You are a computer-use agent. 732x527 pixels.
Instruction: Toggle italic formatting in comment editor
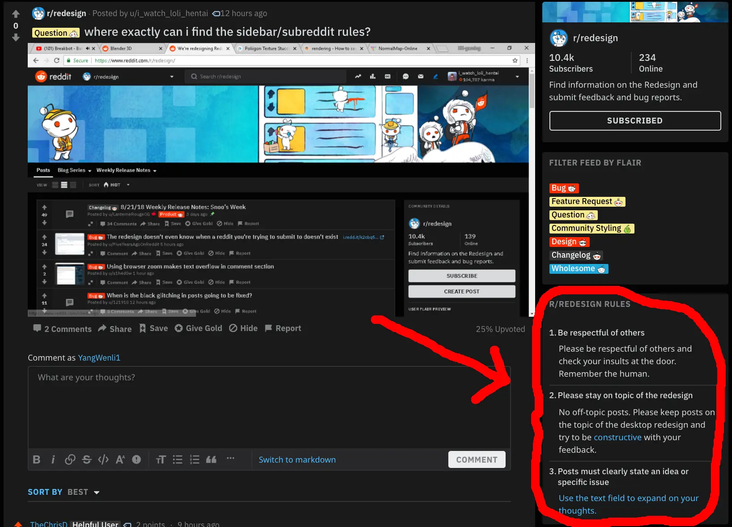tap(53, 459)
